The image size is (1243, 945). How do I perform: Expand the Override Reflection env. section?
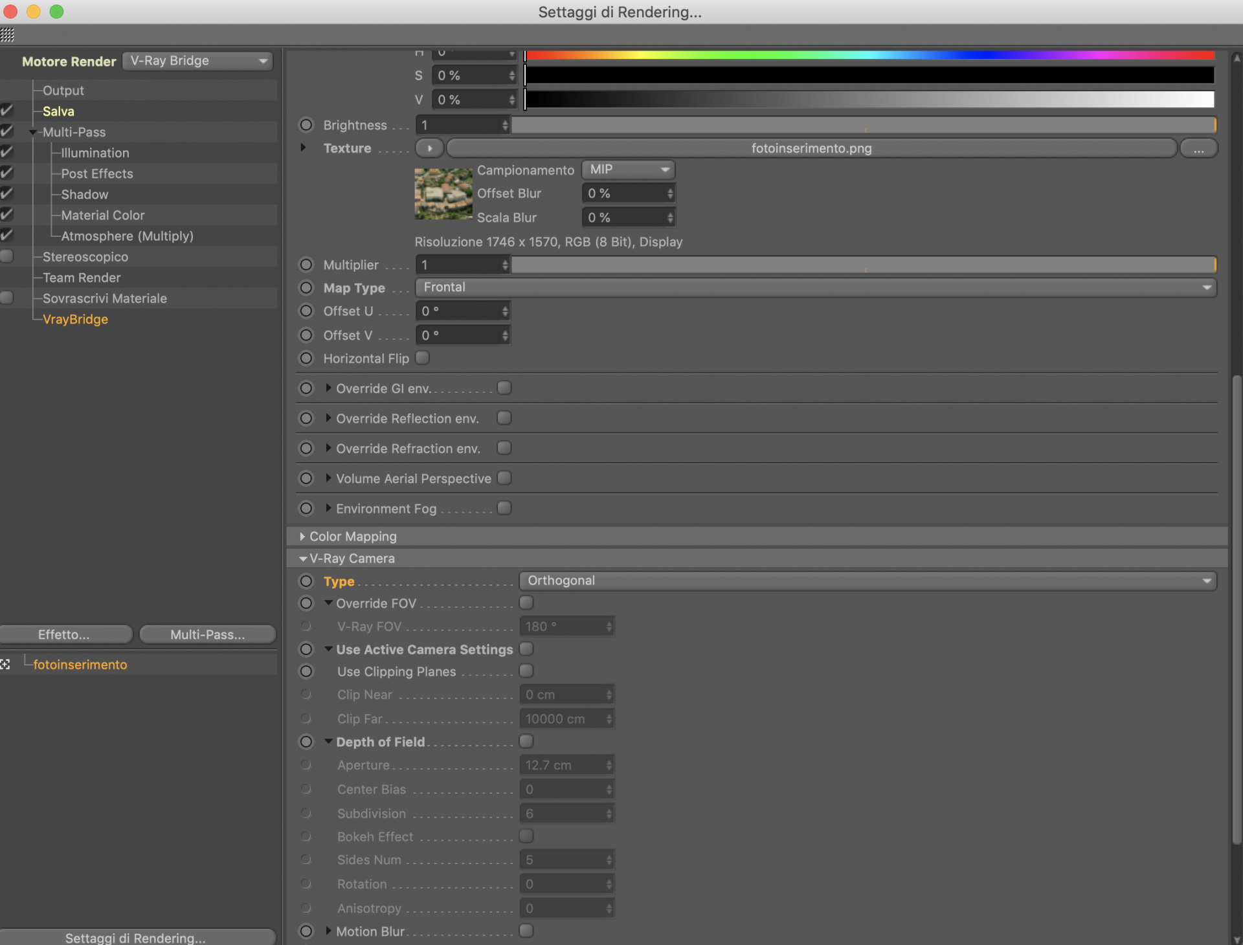330,418
